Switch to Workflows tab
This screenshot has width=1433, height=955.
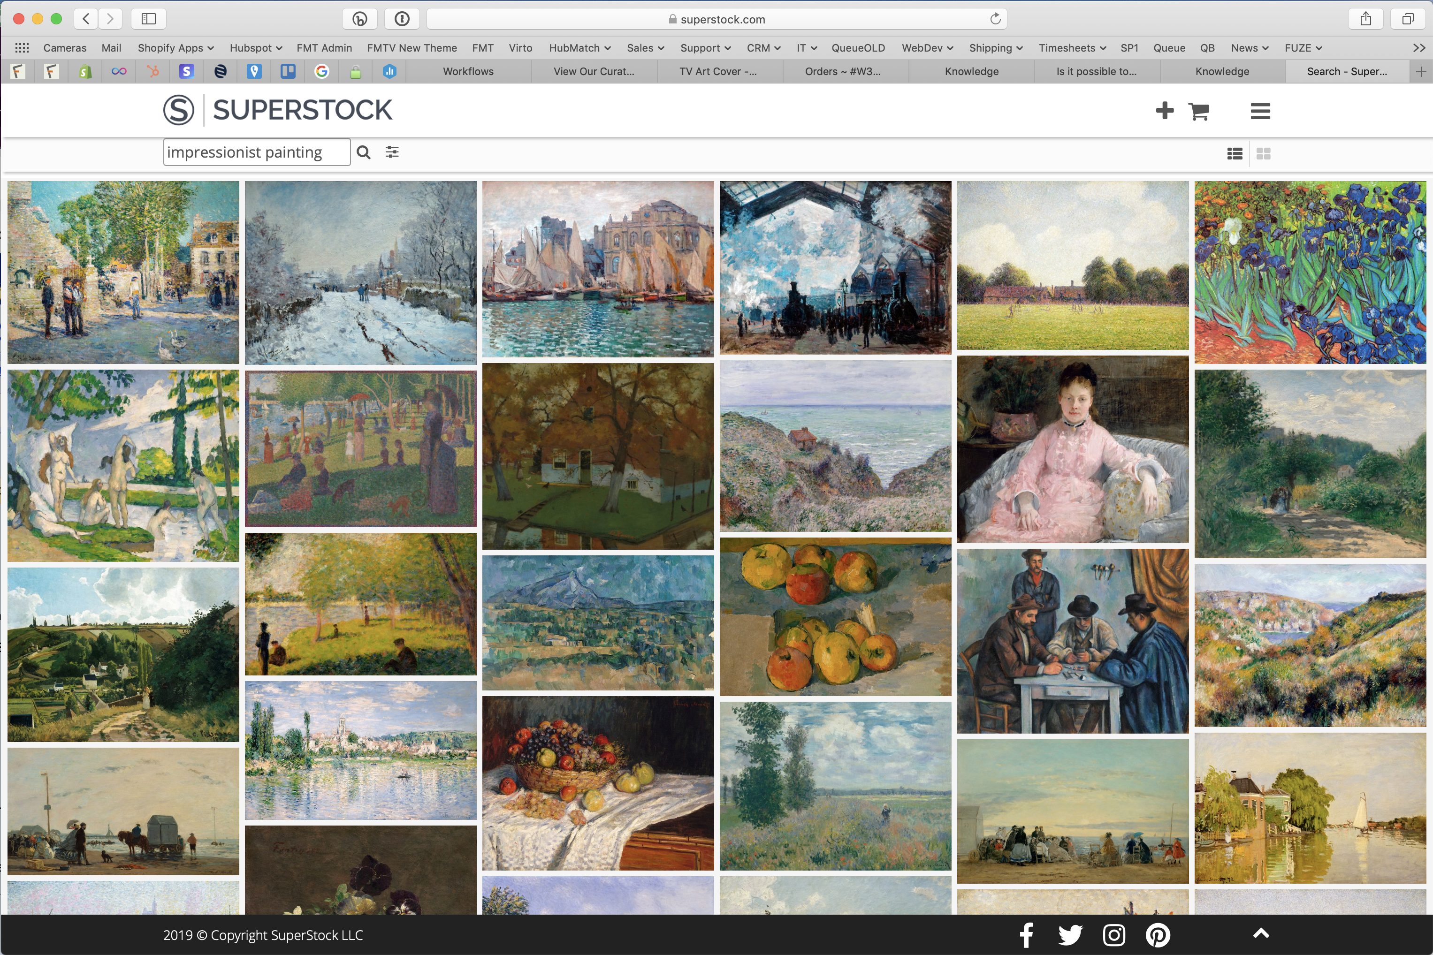(468, 71)
